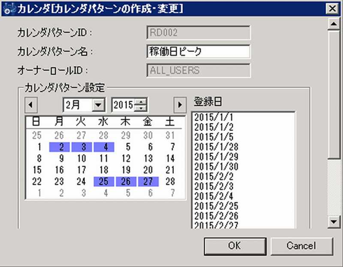
Task: Open the 2月 month dropdown
Action: [x=98, y=105]
